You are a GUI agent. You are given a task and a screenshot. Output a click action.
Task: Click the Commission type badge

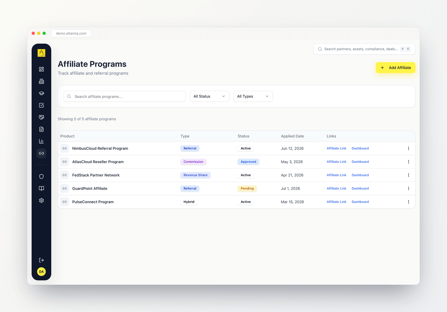click(193, 162)
